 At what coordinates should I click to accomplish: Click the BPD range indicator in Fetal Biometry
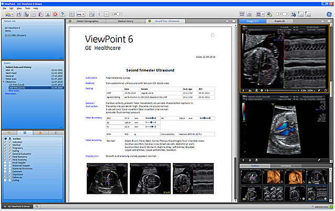point(151,118)
